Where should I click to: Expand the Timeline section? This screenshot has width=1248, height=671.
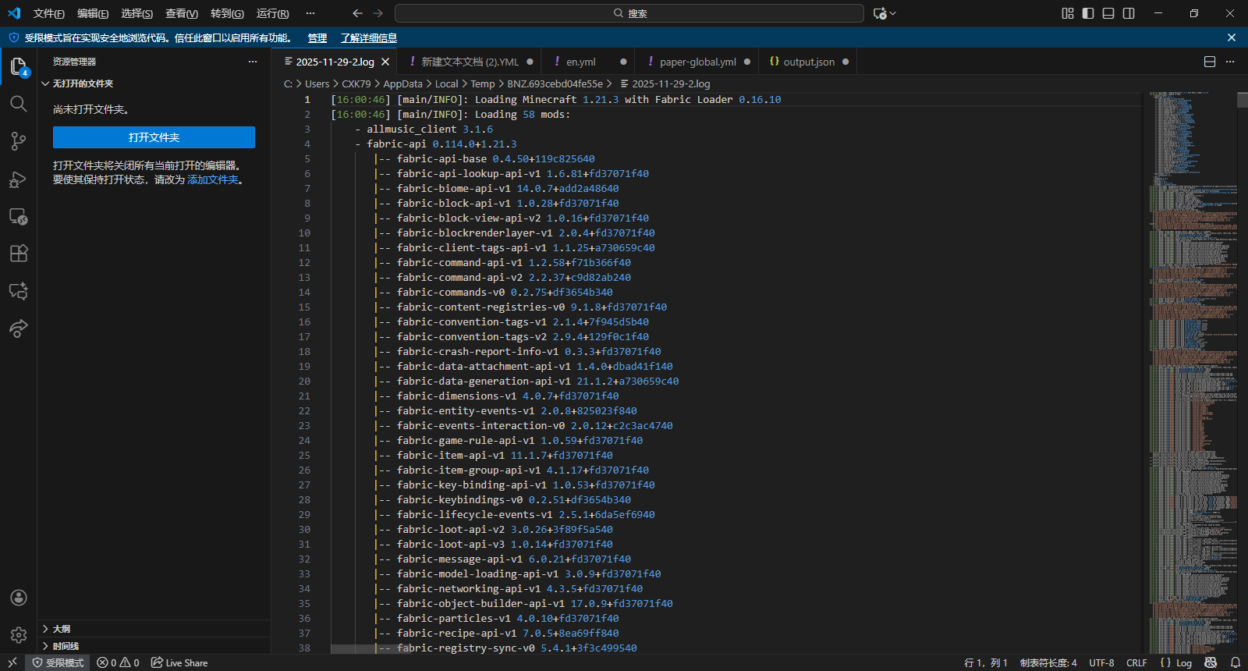[x=154, y=646]
